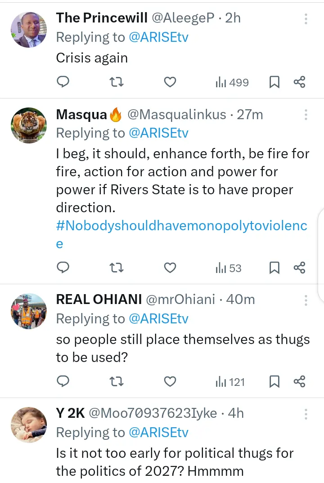Open the #Nobodyshouldhavemonopolytoviolence hashtag

click(x=181, y=226)
